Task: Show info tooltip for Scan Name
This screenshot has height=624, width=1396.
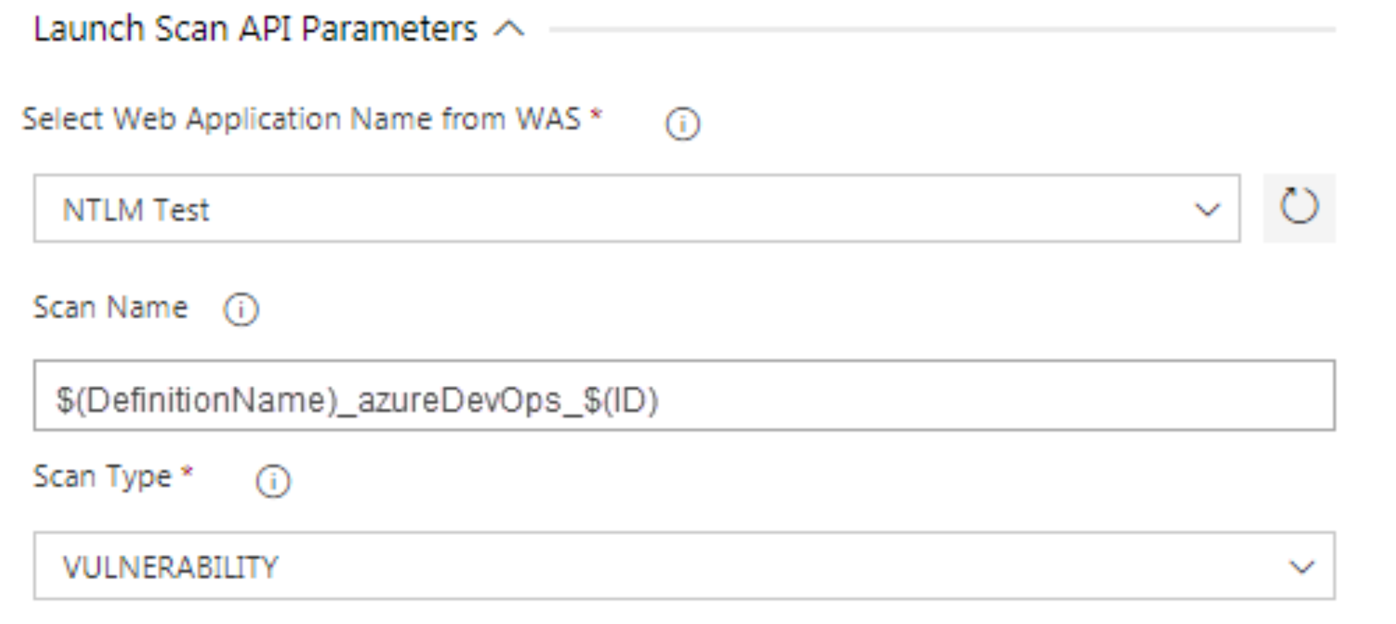Action: click(x=241, y=310)
